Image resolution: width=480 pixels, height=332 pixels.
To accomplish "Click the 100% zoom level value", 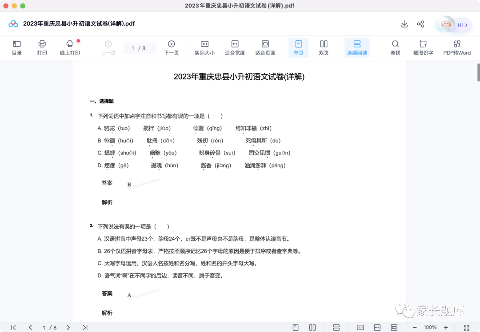I will pyautogui.click(x=430, y=328).
